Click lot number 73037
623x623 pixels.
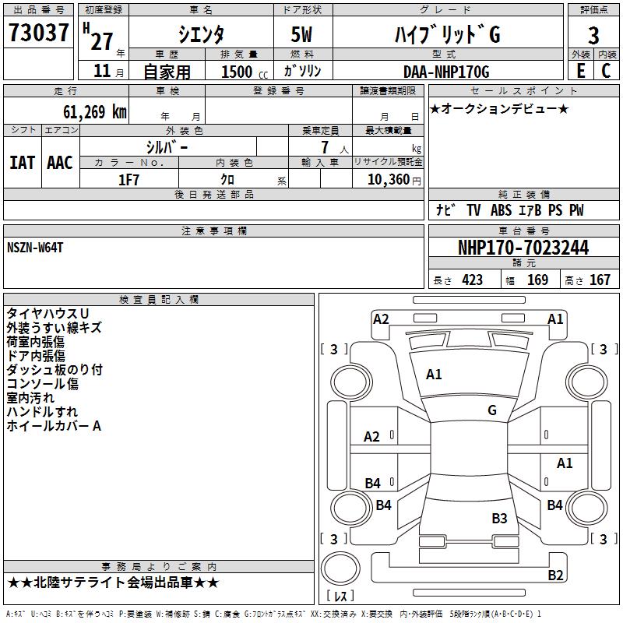pos(38,32)
